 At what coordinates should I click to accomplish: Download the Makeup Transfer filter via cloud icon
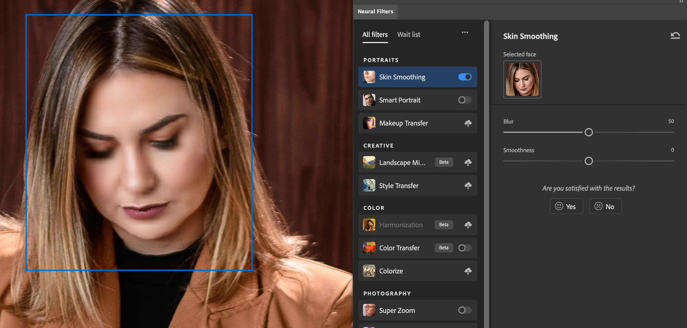tap(468, 123)
